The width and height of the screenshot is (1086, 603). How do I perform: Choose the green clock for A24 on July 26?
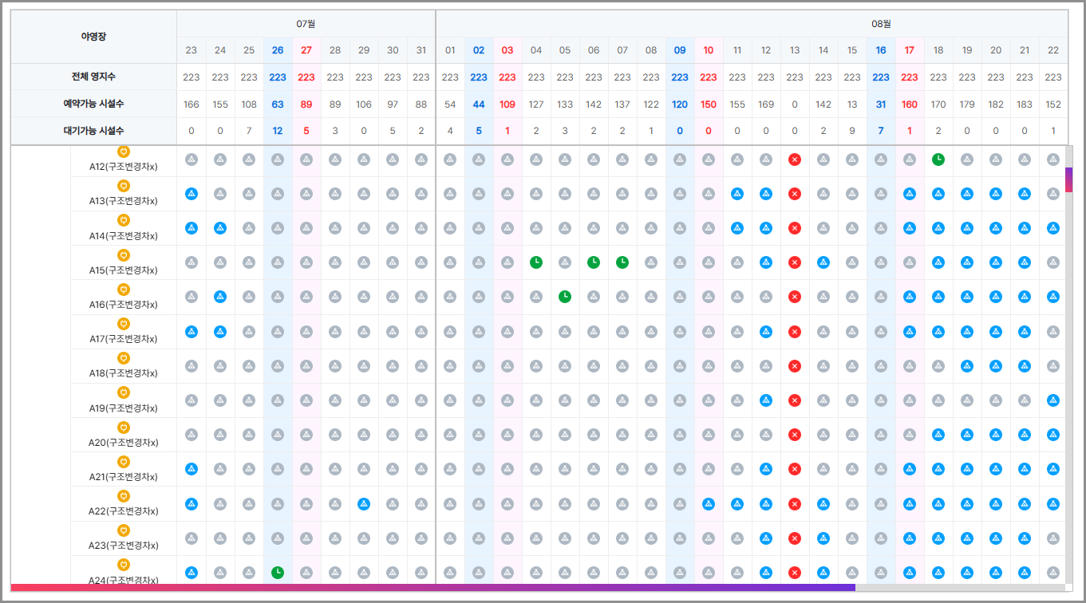[278, 572]
